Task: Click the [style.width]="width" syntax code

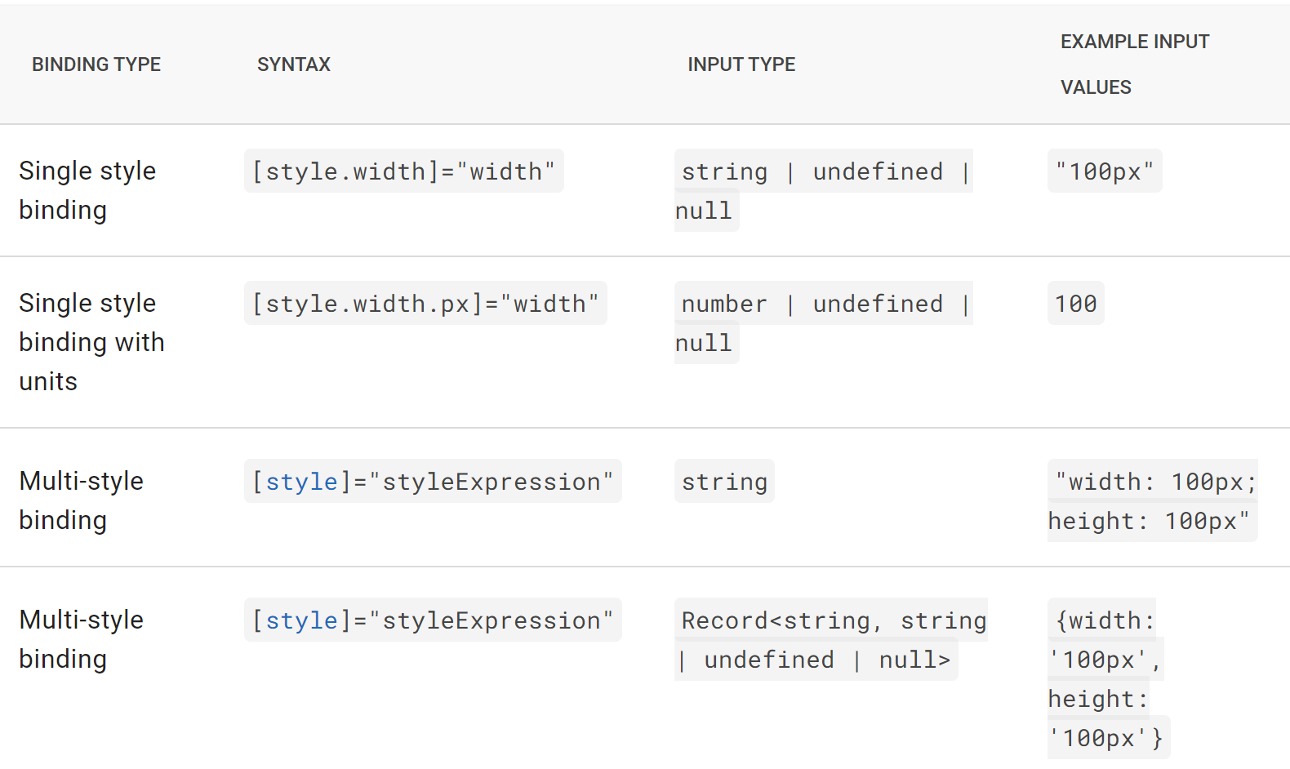Action: (404, 171)
